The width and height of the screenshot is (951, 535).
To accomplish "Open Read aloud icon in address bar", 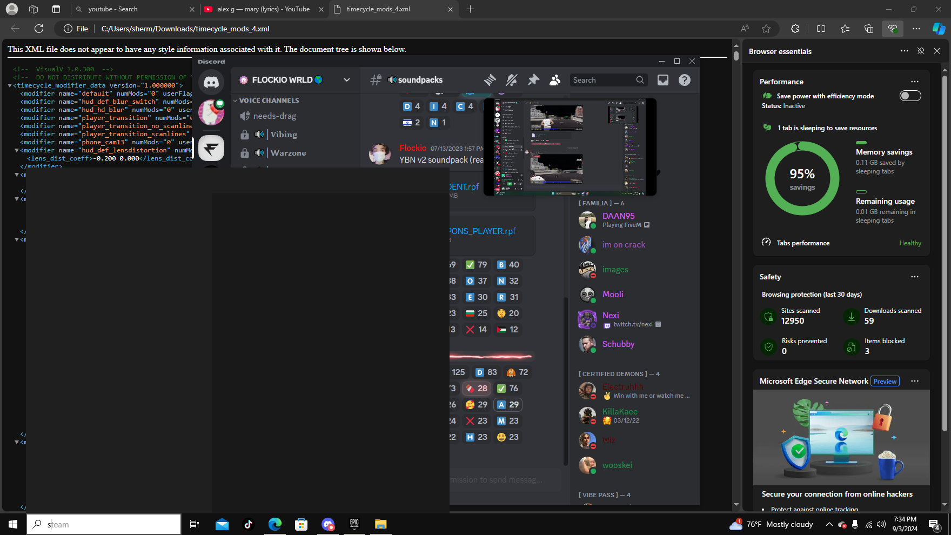I will point(745,29).
